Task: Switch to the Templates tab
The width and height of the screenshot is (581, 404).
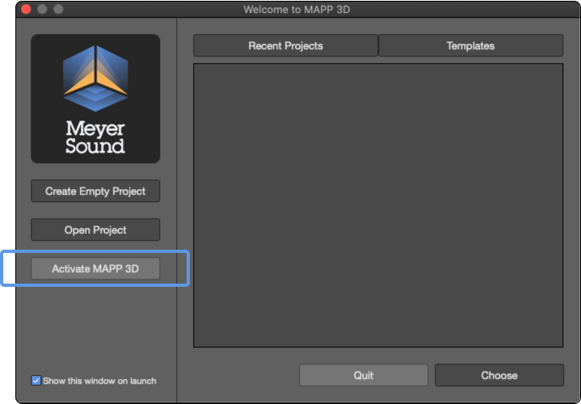Action: 470,45
